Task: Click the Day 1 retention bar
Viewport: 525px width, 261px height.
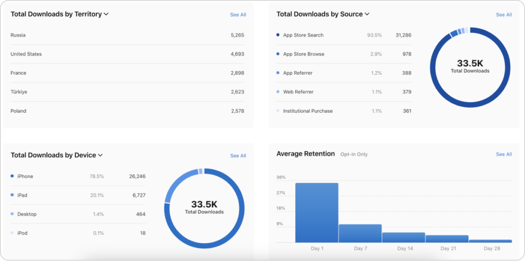Action: tap(317, 212)
